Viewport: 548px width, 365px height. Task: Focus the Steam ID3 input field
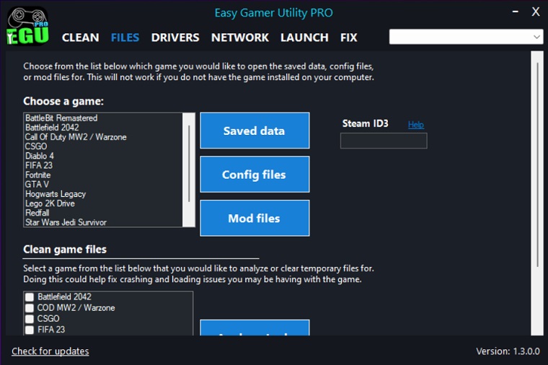pos(384,141)
